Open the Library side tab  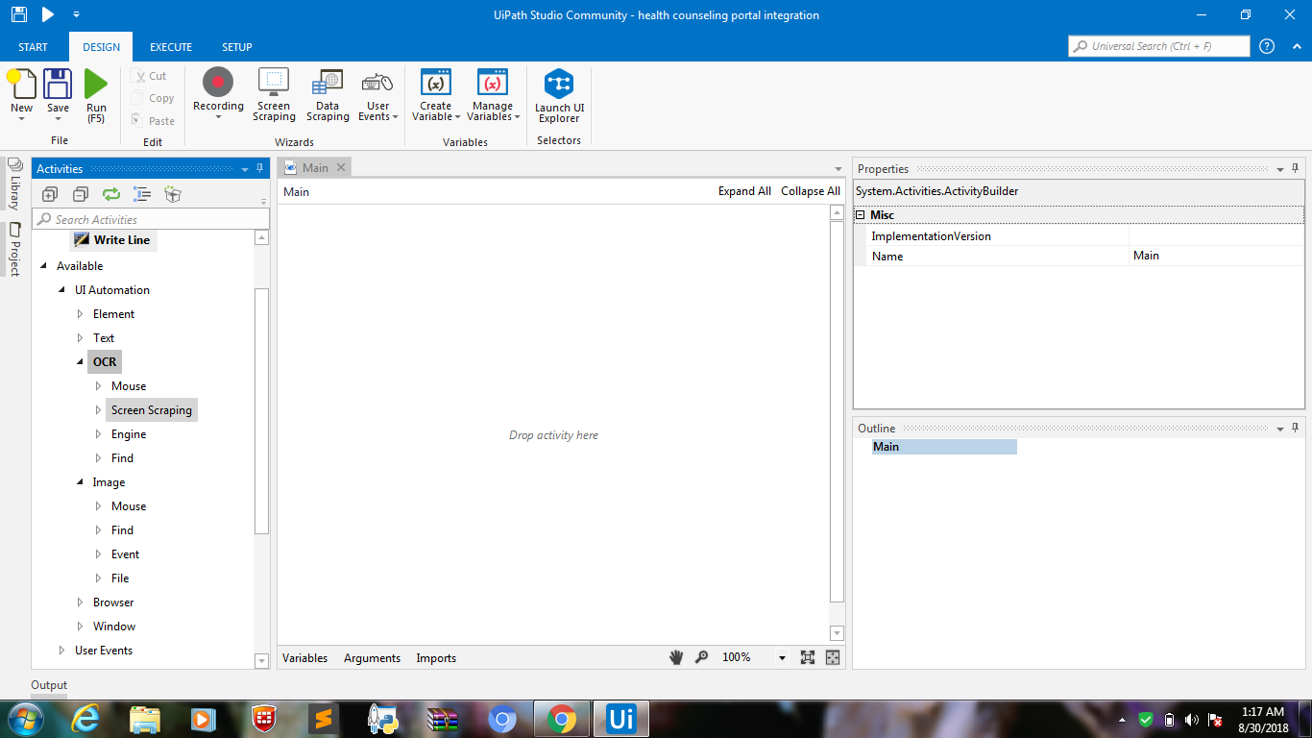[14, 184]
